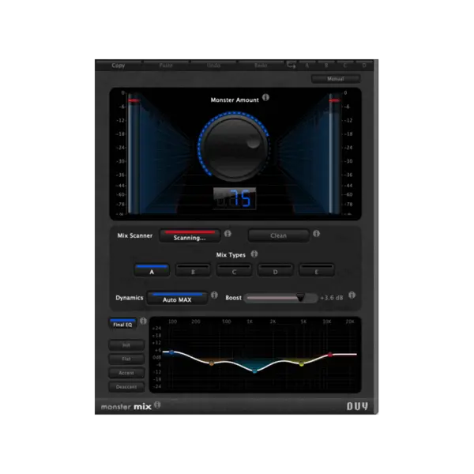The image size is (474, 474).
Task: Toggle the Mix Scanner Scanning button
Action: click(x=190, y=235)
